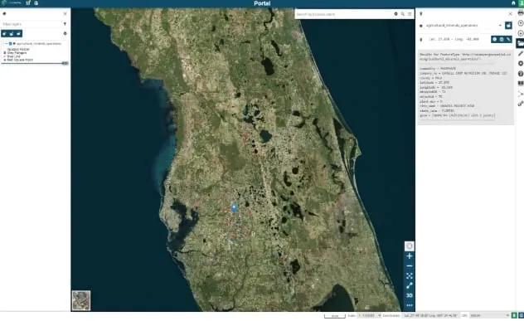Toggle visibility eye of agricultural layer
The width and height of the screenshot is (524, 321).
point(14,43)
